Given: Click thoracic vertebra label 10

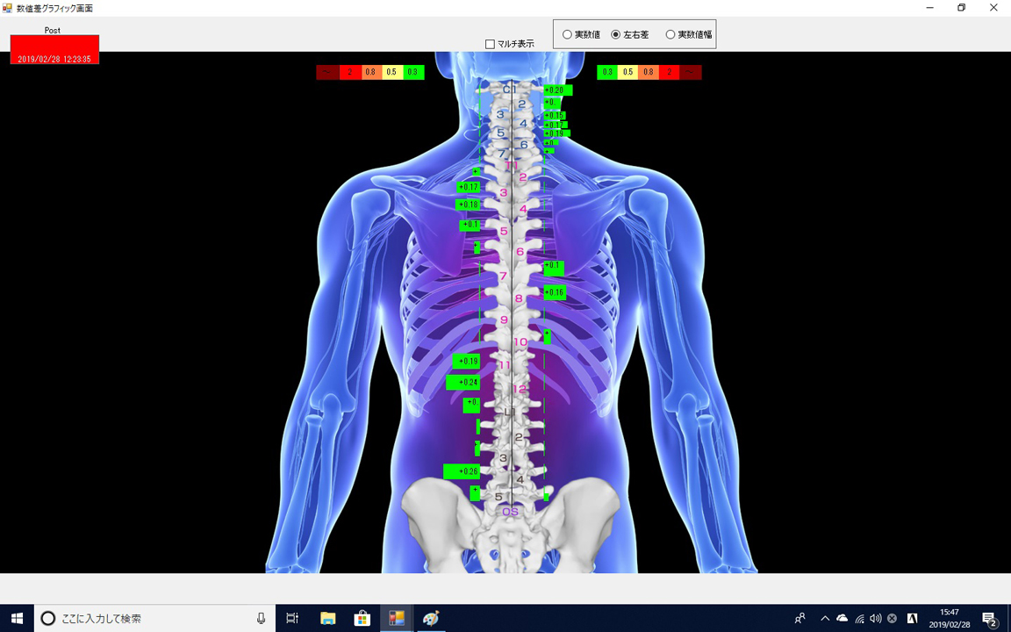Looking at the screenshot, I should click(520, 341).
